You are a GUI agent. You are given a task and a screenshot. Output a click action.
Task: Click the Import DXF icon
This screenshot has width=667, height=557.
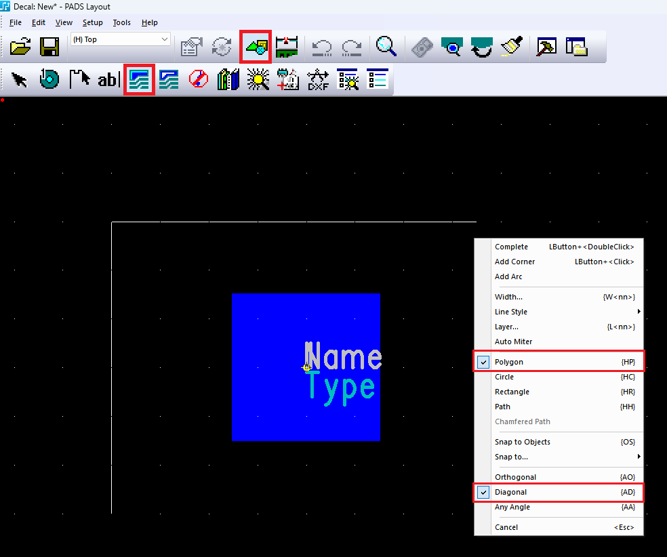[x=318, y=79]
